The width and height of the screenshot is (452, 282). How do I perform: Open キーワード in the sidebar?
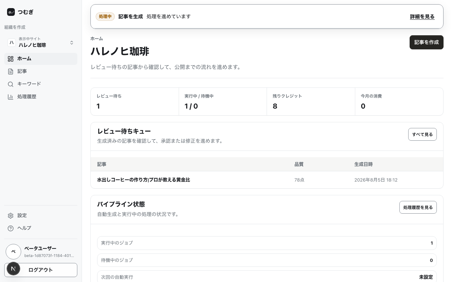pyautogui.click(x=41, y=84)
